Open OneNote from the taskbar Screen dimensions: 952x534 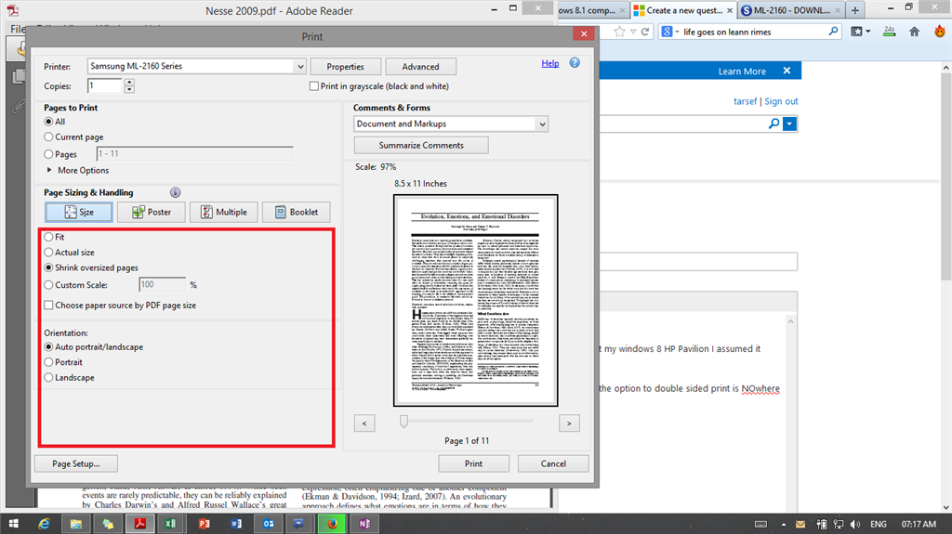tap(364, 524)
